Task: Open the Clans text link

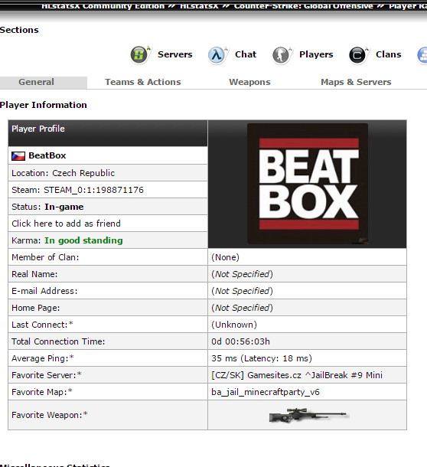Action: (388, 54)
